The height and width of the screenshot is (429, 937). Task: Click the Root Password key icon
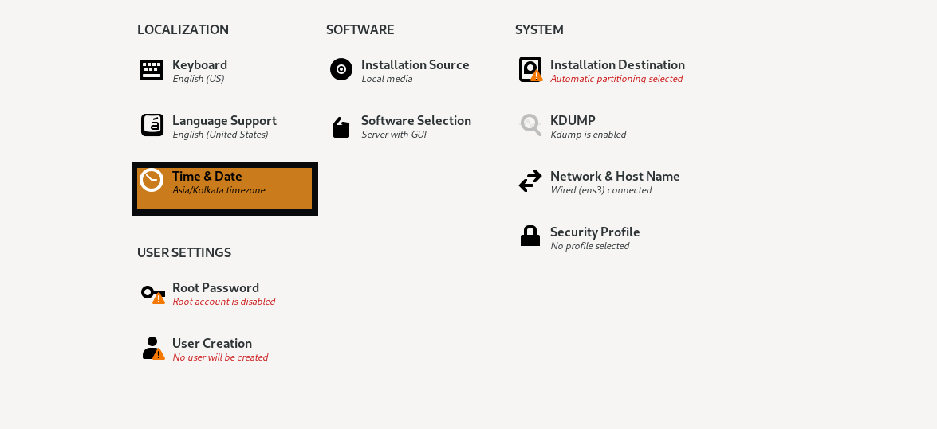(153, 293)
